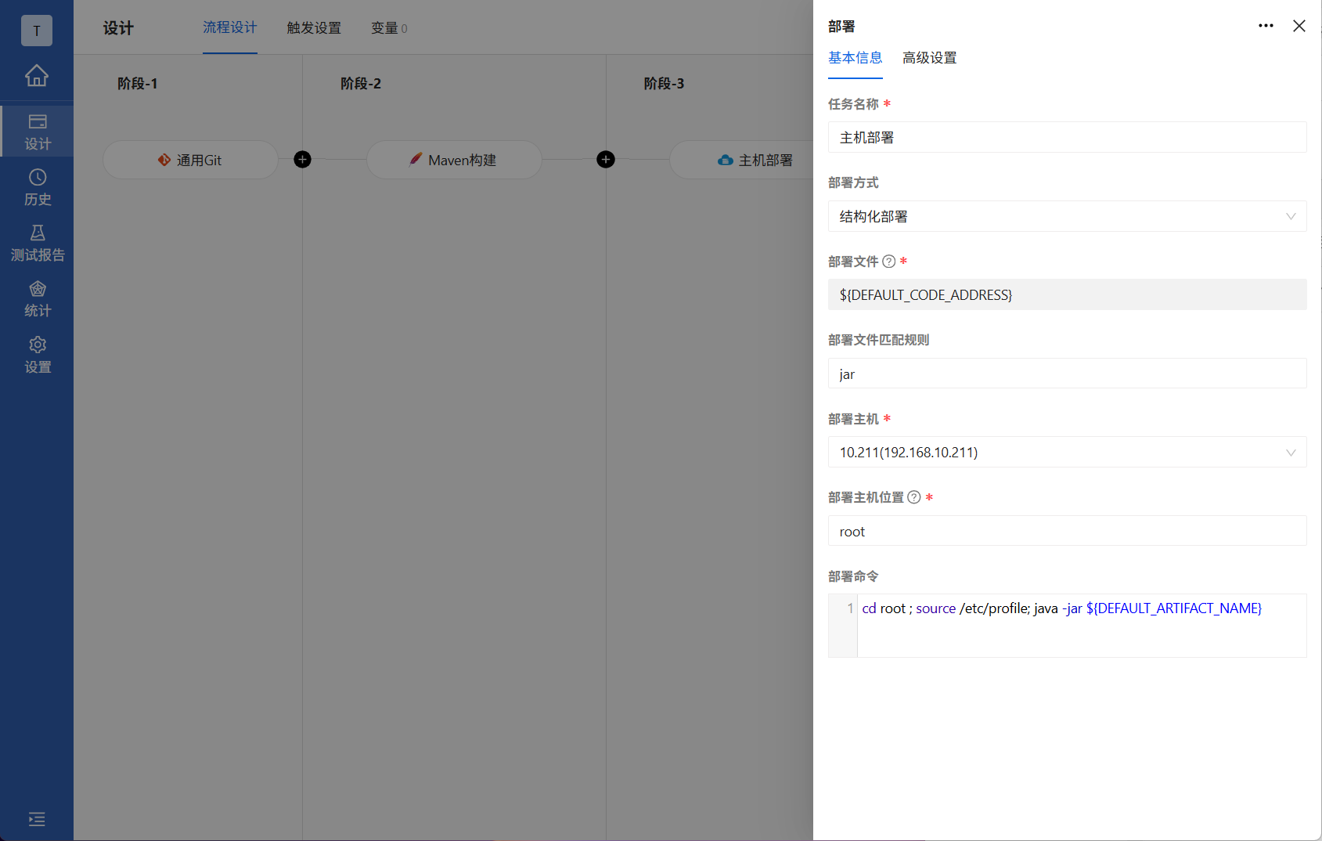Click the help icon beside 部署主机位置
The height and width of the screenshot is (841, 1322).
(915, 496)
